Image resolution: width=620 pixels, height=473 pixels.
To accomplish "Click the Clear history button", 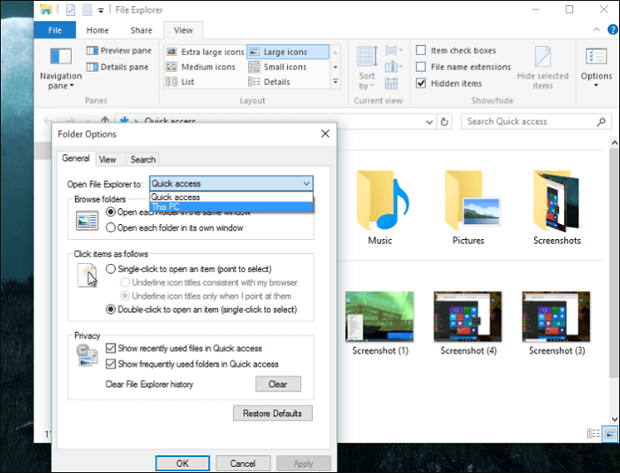I will click(x=278, y=384).
